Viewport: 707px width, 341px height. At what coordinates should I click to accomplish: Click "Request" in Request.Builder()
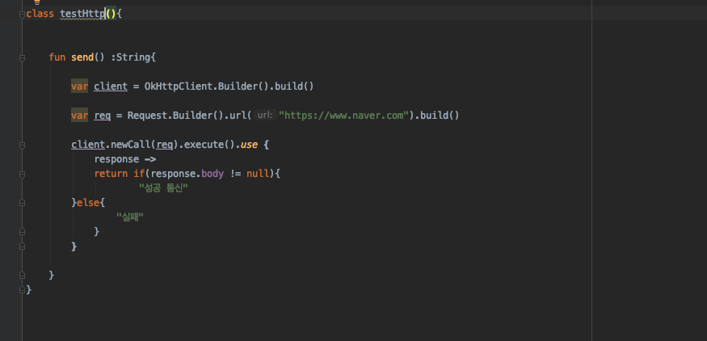coord(147,116)
